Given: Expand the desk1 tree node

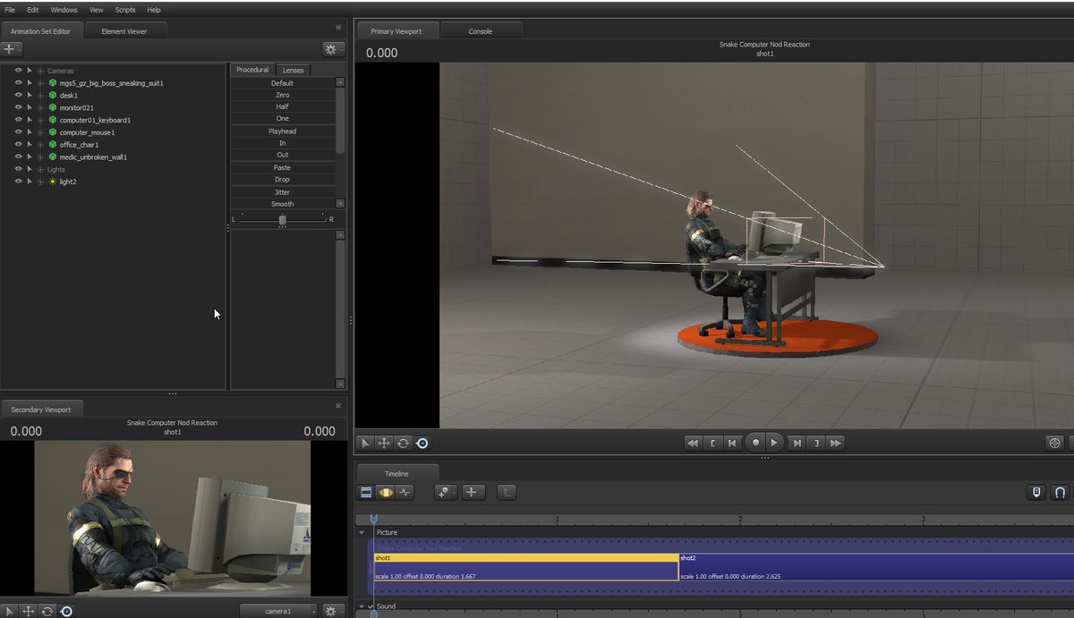Looking at the screenshot, I should tap(40, 95).
